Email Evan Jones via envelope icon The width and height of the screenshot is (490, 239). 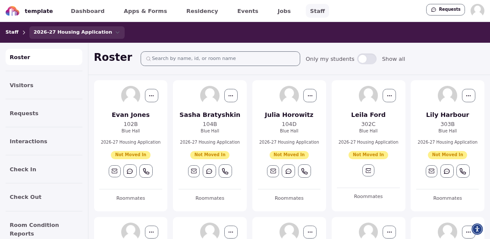pyautogui.click(x=115, y=171)
